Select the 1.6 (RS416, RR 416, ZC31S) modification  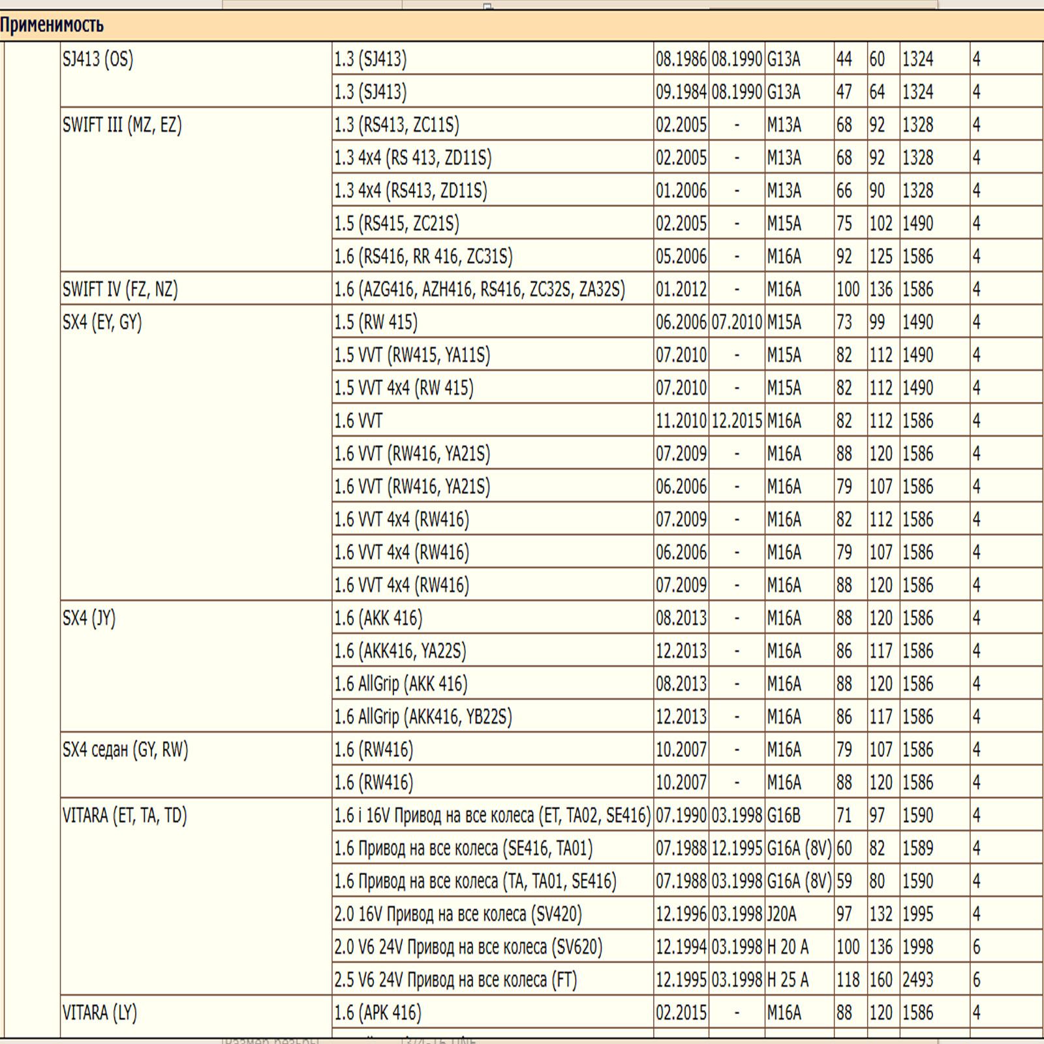pyautogui.click(x=423, y=256)
